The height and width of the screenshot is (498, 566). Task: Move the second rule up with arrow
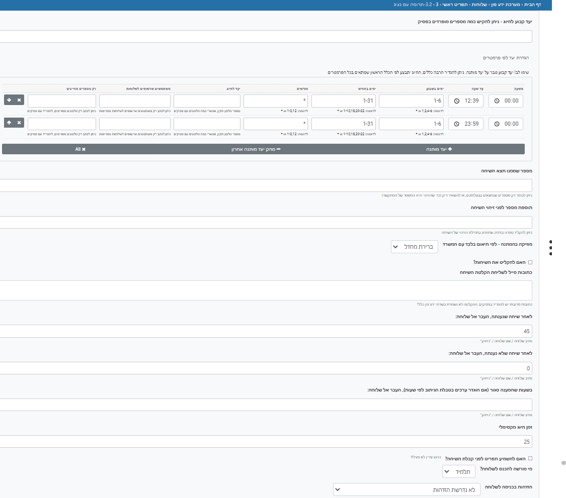point(9,123)
